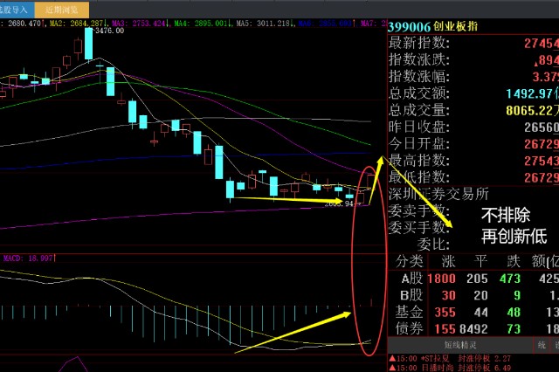This screenshot has height=372, width=559.
Task: Switch to the 近期浏览 tab
Action: 62,10
